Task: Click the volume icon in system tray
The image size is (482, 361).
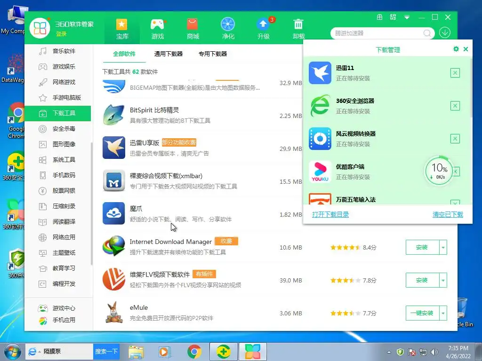Action: point(434,352)
